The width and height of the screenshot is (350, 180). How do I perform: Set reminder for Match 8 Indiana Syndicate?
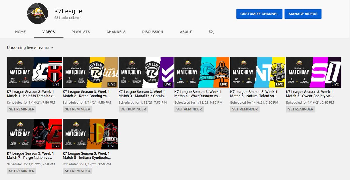coord(77,171)
